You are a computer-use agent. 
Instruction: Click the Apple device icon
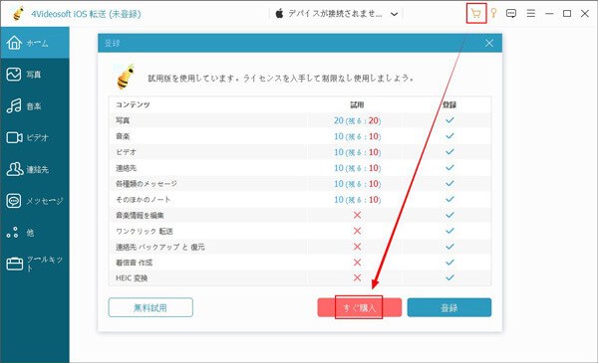pos(279,14)
